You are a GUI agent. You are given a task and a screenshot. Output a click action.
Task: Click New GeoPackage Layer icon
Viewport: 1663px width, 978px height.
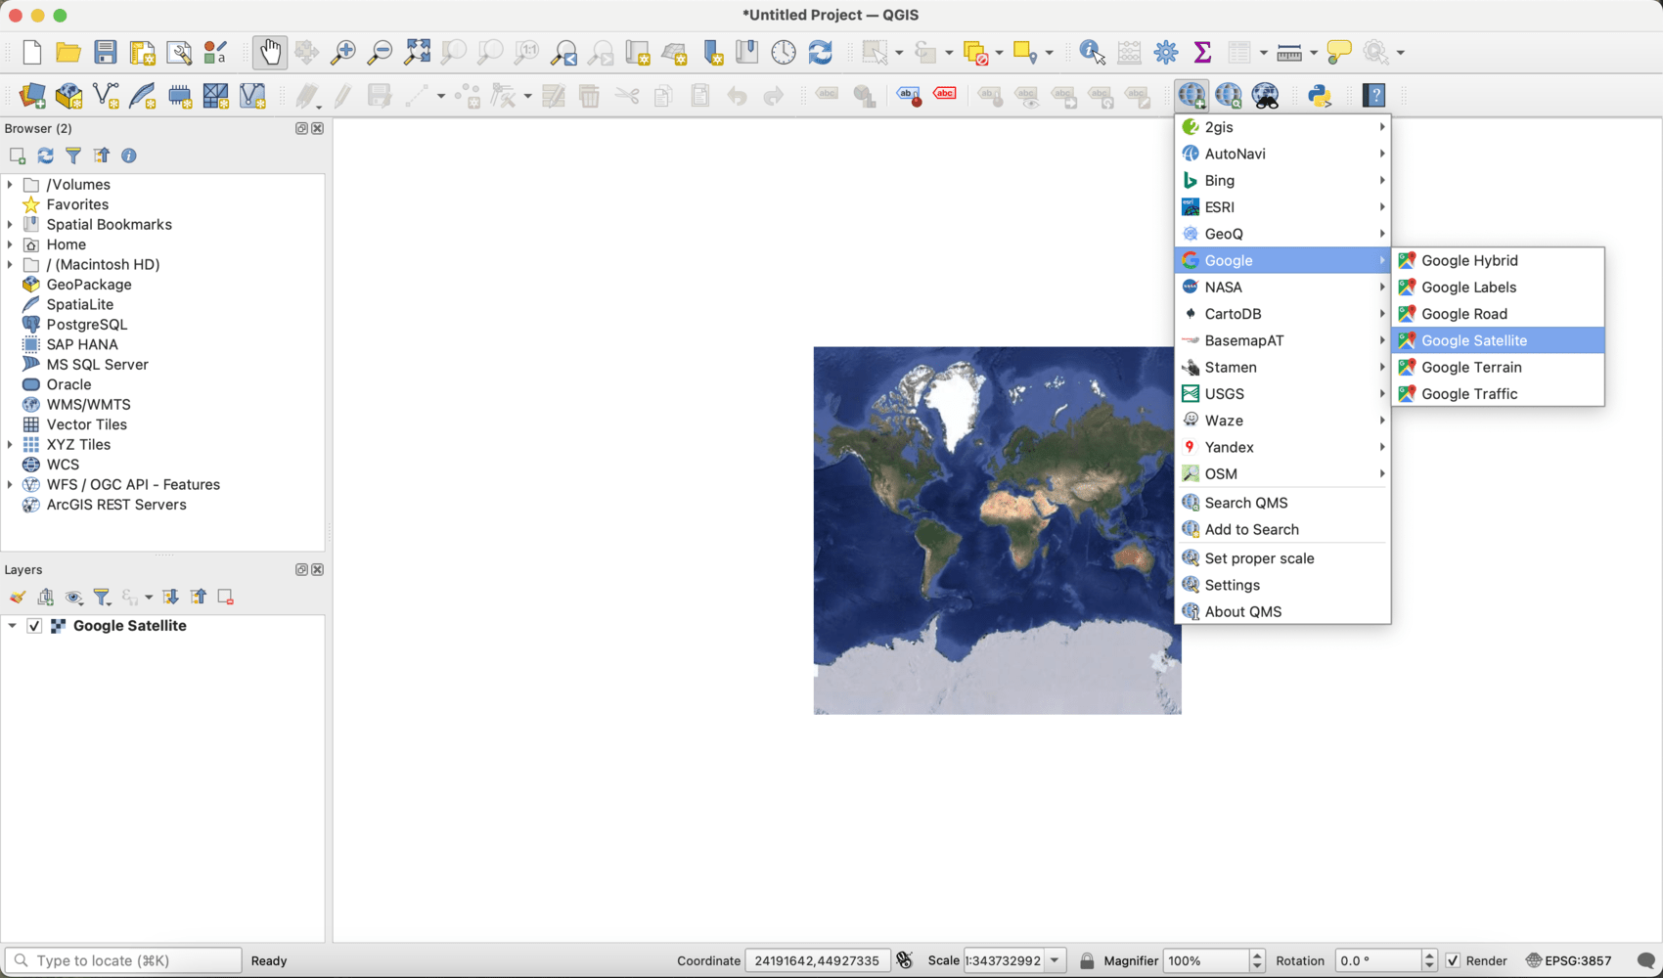tap(68, 96)
